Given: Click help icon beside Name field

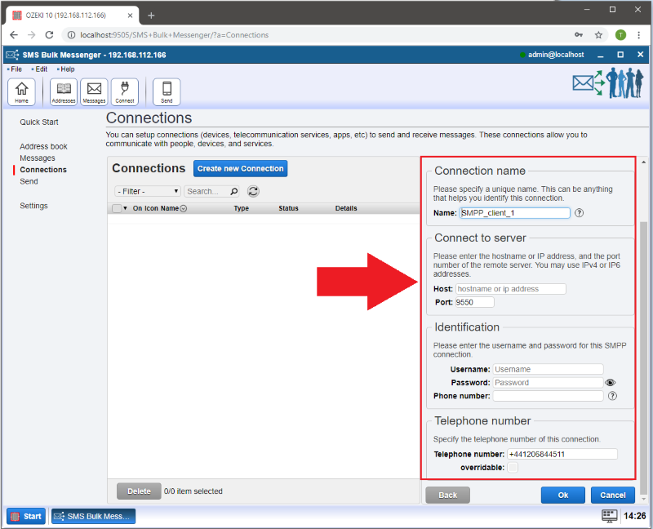Looking at the screenshot, I should [x=580, y=213].
